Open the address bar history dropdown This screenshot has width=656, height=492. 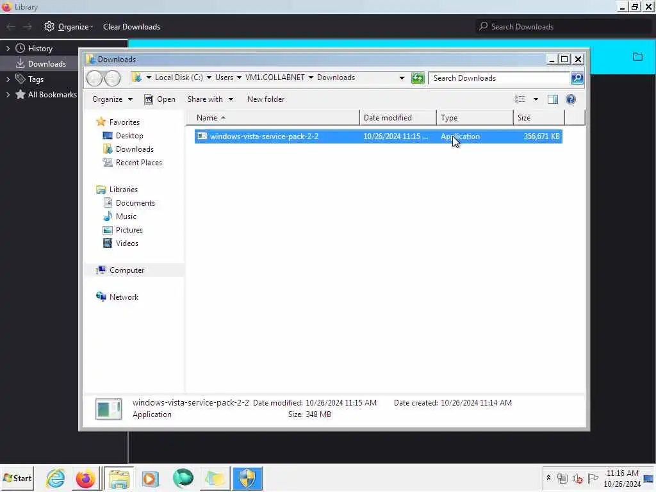tap(402, 78)
